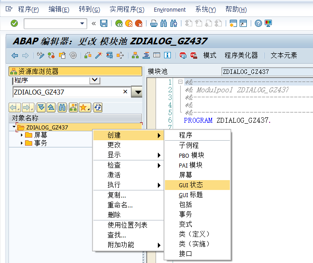Click the Display Navigation Window icon
Image resolution: width=313 pixels, height=263 pixels.
[x=156, y=55]
